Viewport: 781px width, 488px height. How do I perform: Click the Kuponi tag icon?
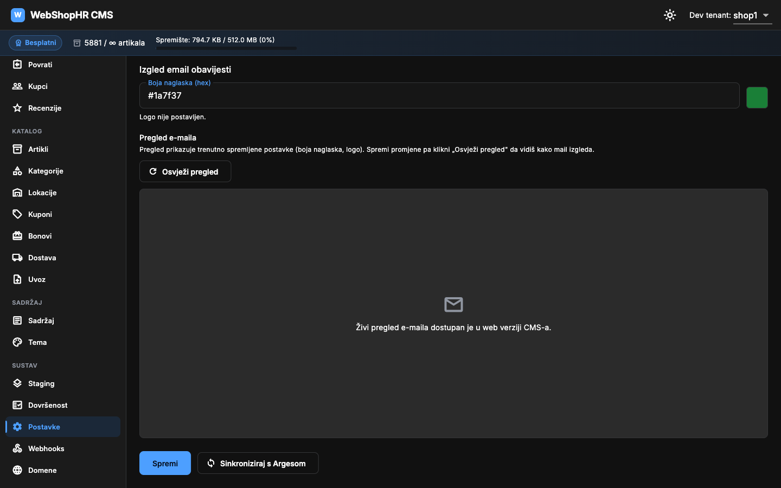pyautogui.click(x=17, y=214)
